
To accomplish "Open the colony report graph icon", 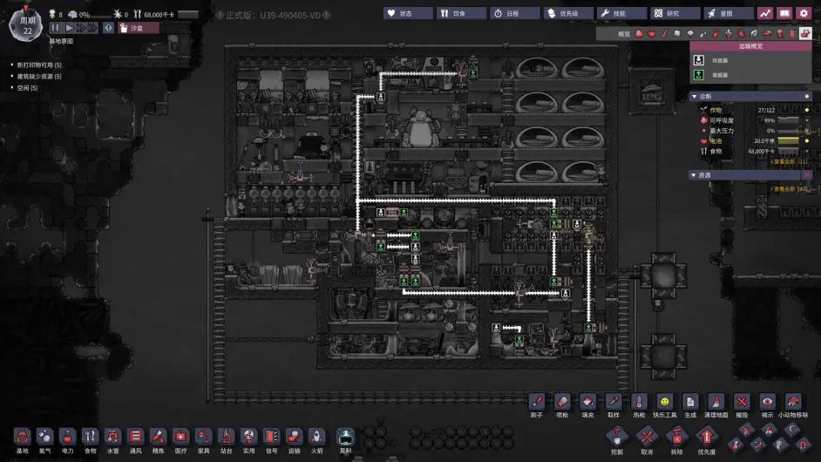I will (x=765, y=14).
